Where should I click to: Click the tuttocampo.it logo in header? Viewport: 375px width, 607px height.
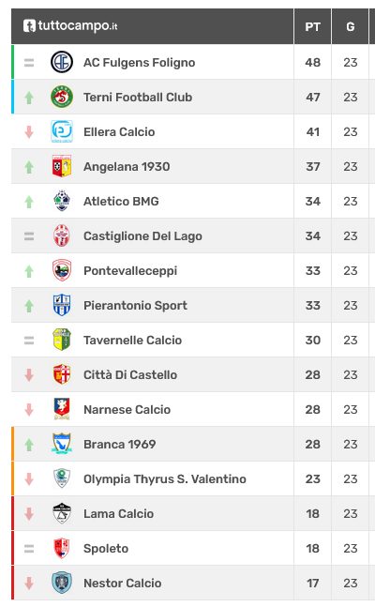70,26
